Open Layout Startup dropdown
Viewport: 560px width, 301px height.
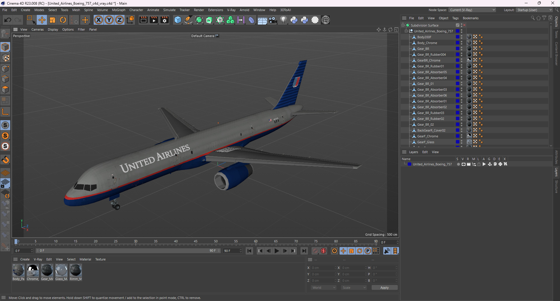[534, 10]
